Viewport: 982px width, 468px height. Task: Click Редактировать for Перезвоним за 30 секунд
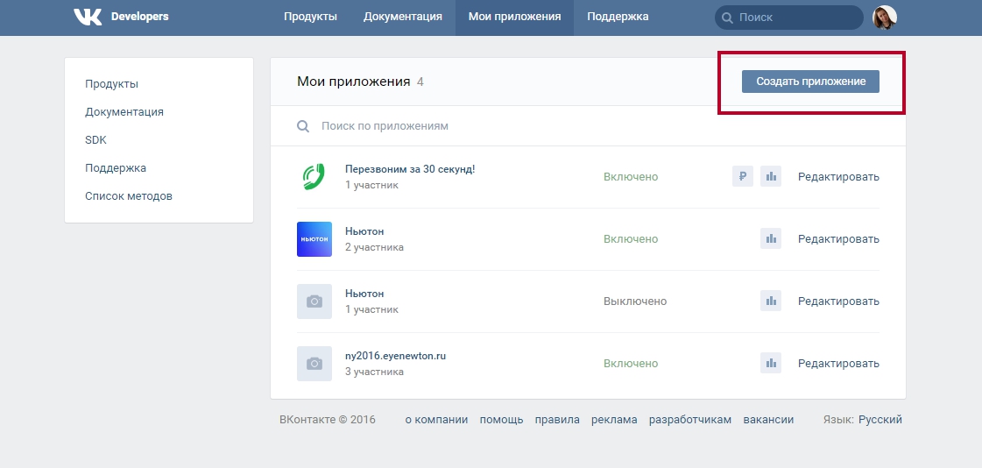(x=838, y=177)
